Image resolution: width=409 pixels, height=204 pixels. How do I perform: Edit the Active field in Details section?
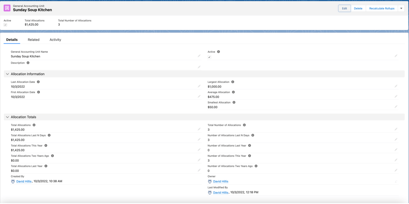point(396,56)
